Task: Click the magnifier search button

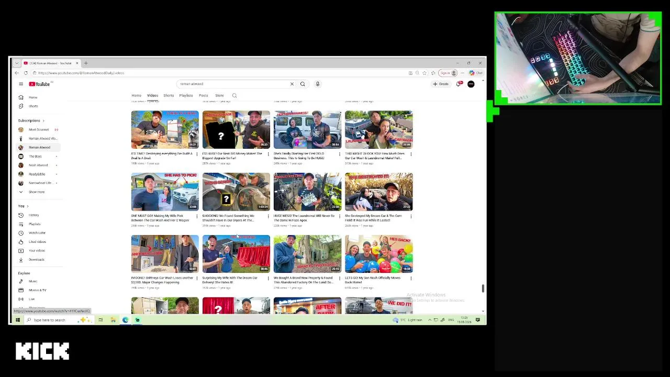Action: coord(303,84)
